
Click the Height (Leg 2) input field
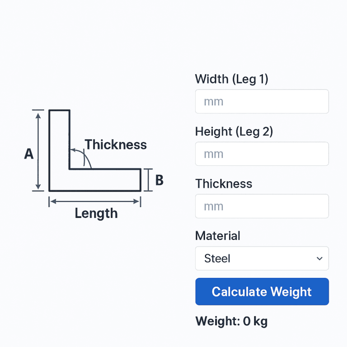(262, 154)
